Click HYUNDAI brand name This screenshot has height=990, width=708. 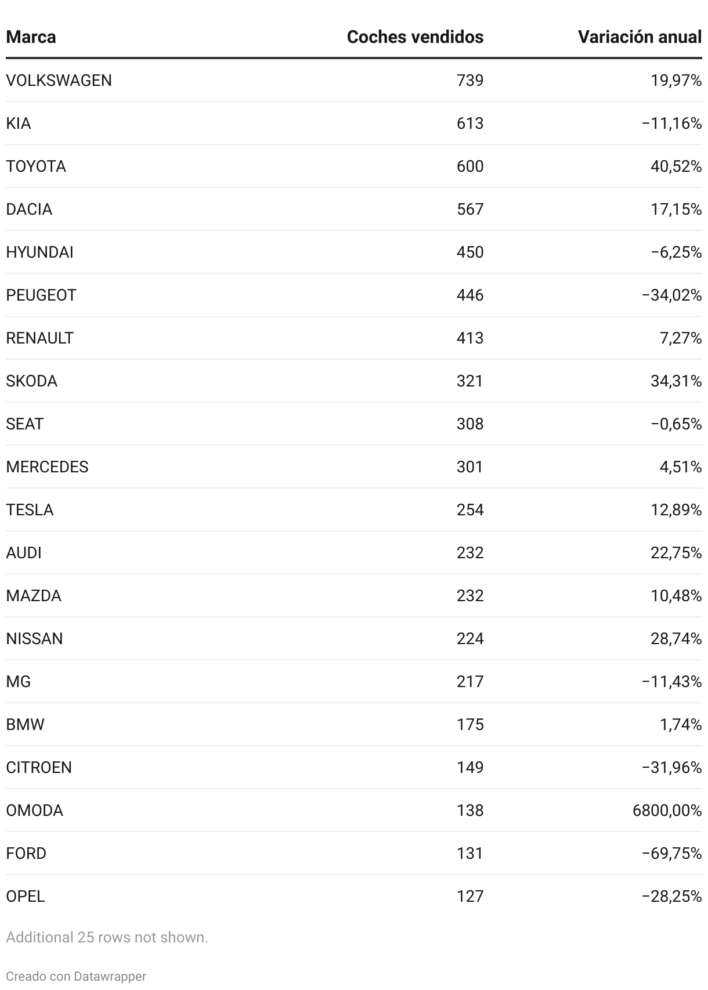tap(39, 252)
